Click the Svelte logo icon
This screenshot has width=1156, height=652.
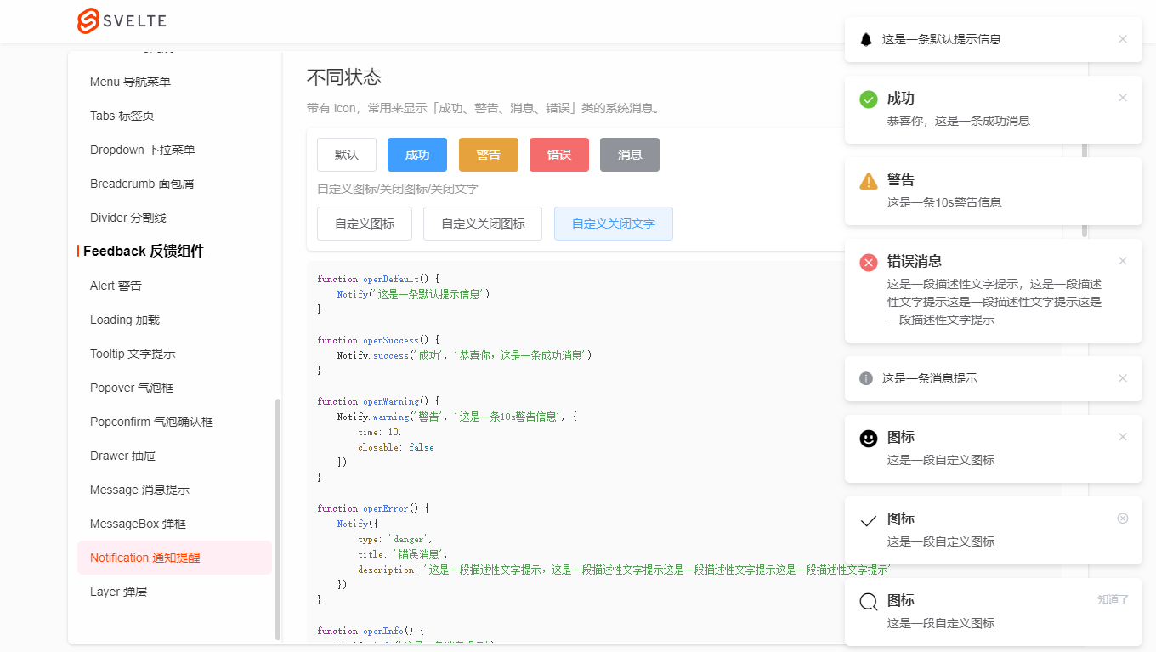tap(88, 21)
